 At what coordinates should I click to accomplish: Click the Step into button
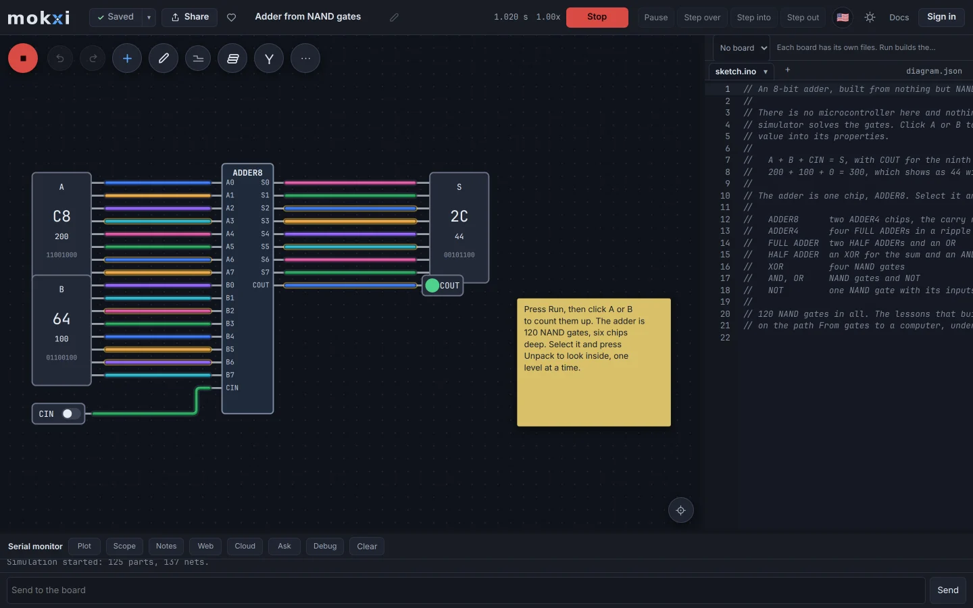coord(753,18)
